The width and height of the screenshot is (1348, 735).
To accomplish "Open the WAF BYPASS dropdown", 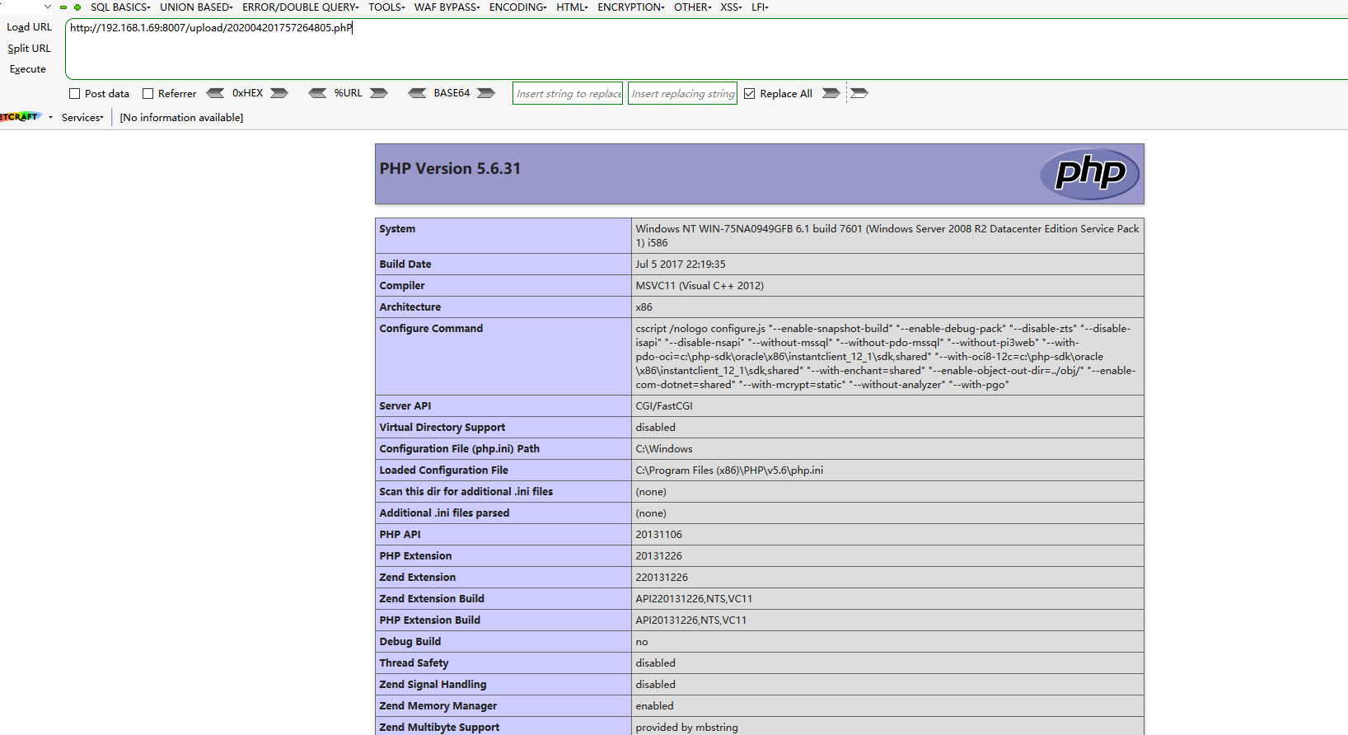I will [x=447, y=7].
